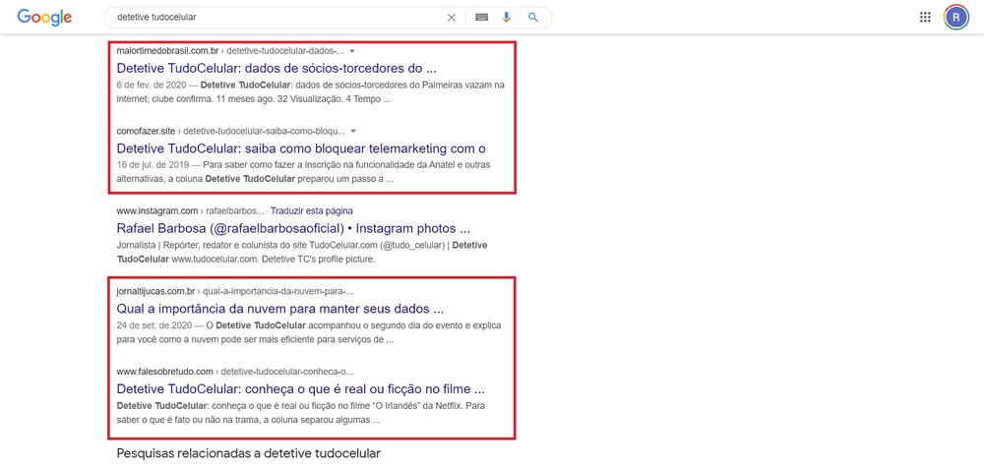Click the maiortimedobrasil.com.br URL text

[x=167, y=51]
